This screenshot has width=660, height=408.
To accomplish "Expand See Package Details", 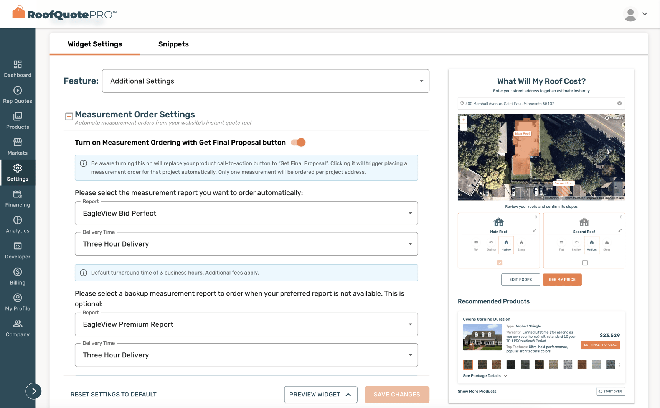I will [485, 376].
